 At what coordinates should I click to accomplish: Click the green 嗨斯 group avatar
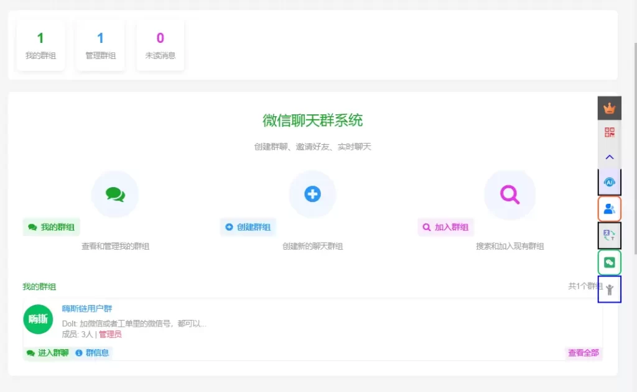point(38,319)
